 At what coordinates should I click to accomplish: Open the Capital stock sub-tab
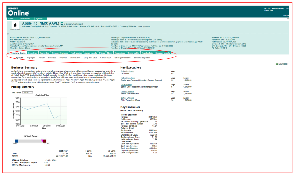pyautogui.click(x=105, y=58)
